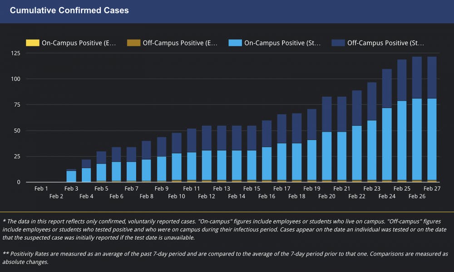Toggle the 'On-Campus Positive (St…' legend label
Image resolution: width=454 pixels, height=272 pixels.
[282, 43]
